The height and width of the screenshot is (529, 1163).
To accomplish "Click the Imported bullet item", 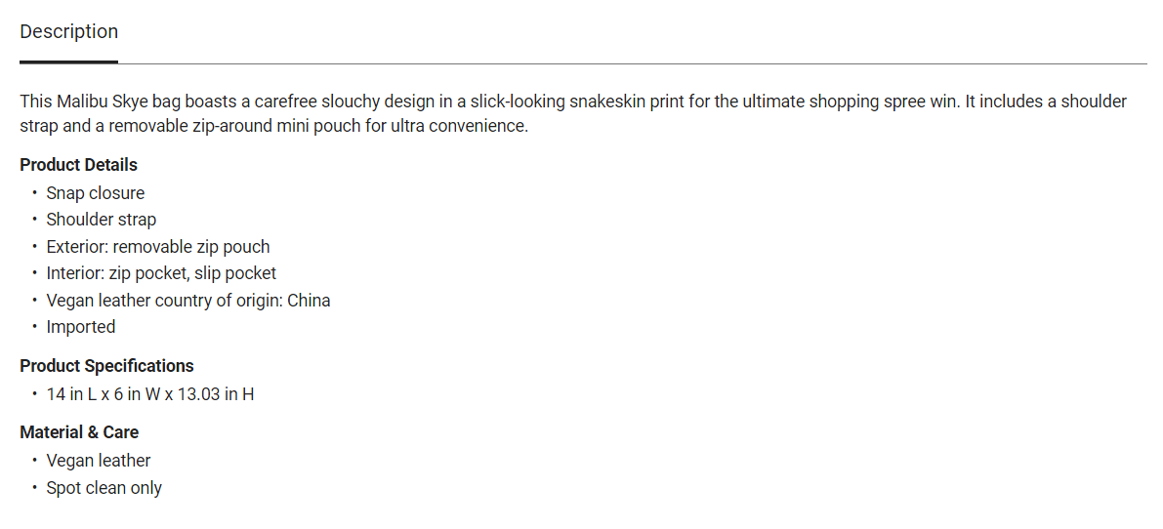I will pos(80,327).
